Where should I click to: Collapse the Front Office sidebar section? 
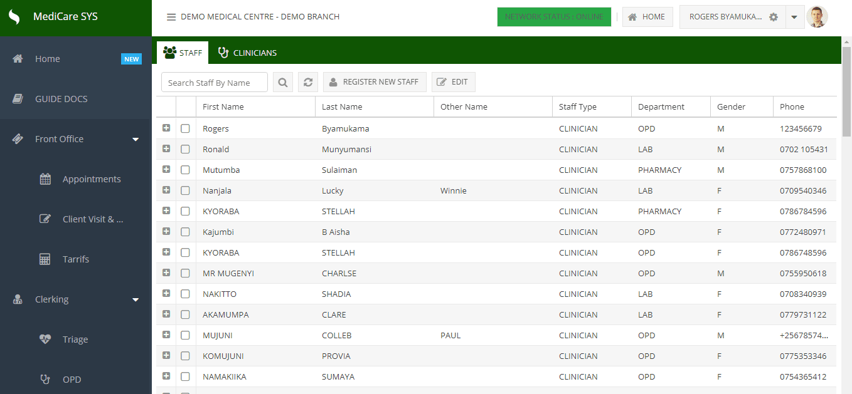click(x=136, y=139)
